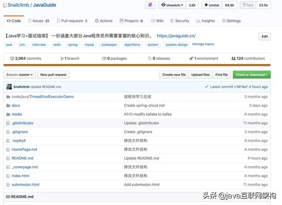Open the Snailclimb owner link
Viewport: 282px width, 205px height.
[19, 5]
